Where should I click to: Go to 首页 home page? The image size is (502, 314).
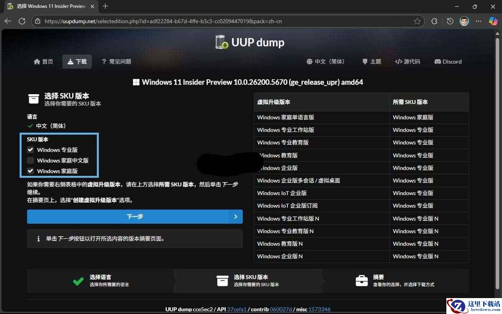[44, 62]
